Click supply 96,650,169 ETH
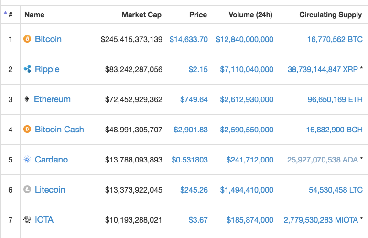368x238 pixels. point(335,99)
